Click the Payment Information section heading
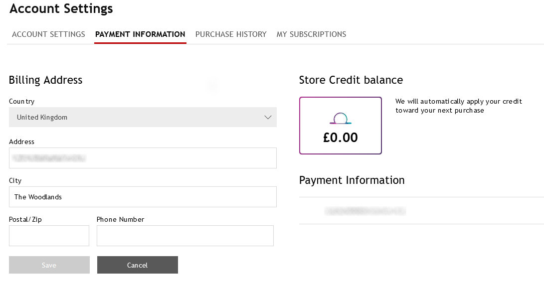 [x=352, y=180]
